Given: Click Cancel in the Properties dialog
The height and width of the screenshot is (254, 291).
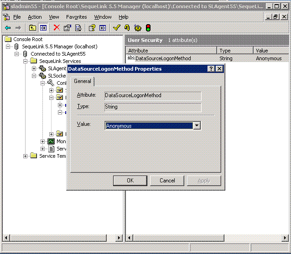Looking at the screenshot, I should coord(167,181).
